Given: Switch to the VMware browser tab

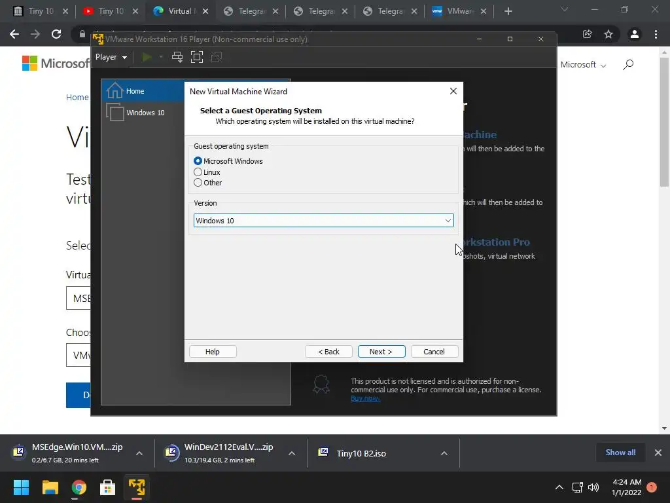Looking at the screenshot, I should point(460,11).
